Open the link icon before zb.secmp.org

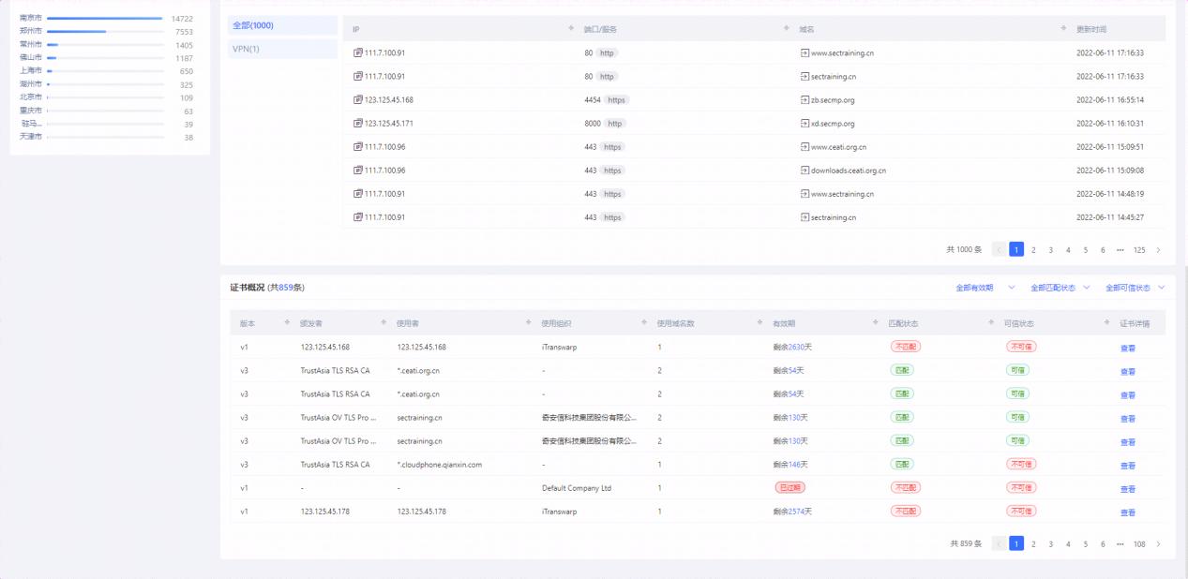(x=804, y=99)
